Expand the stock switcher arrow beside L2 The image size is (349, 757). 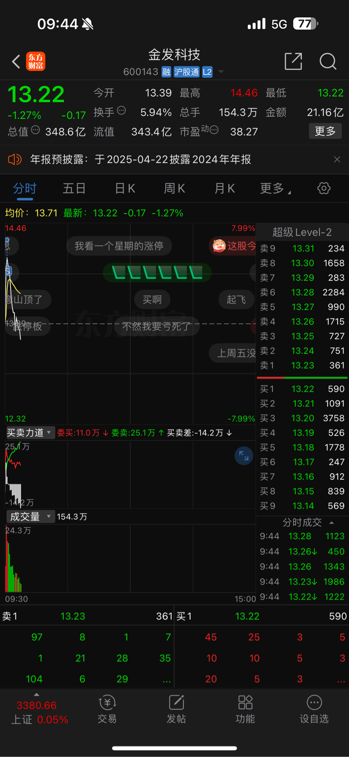221,72
